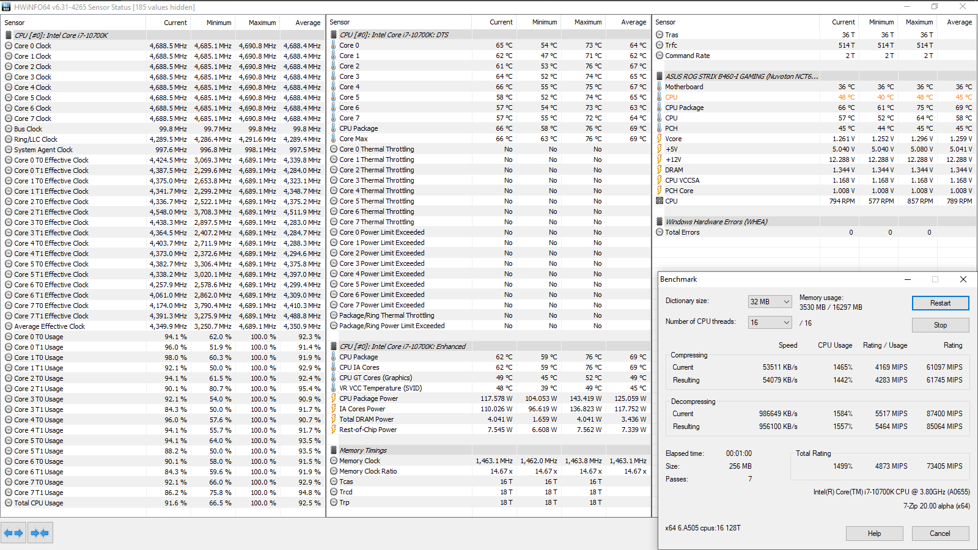Click the ASUS ROG STRIX group icon
The image size is (978, 550).
tap(660, 76)
